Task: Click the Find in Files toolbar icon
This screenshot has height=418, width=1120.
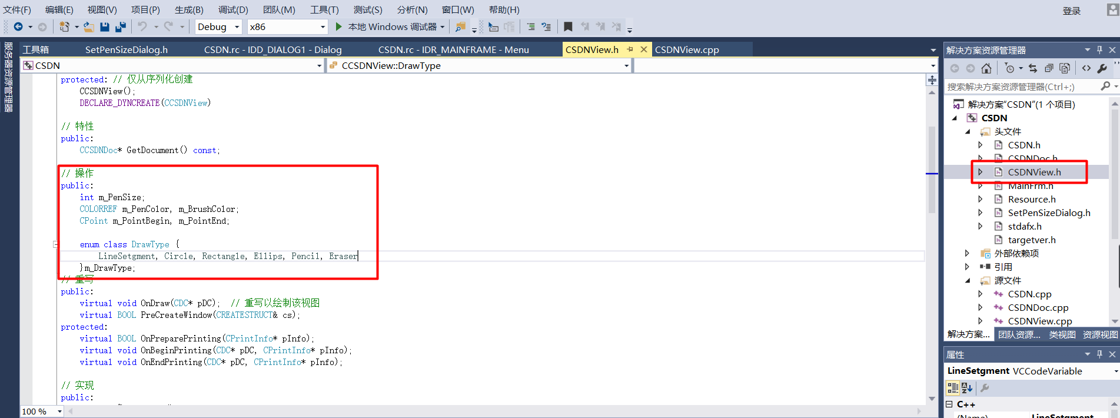Action: click(x=460, y=26)
